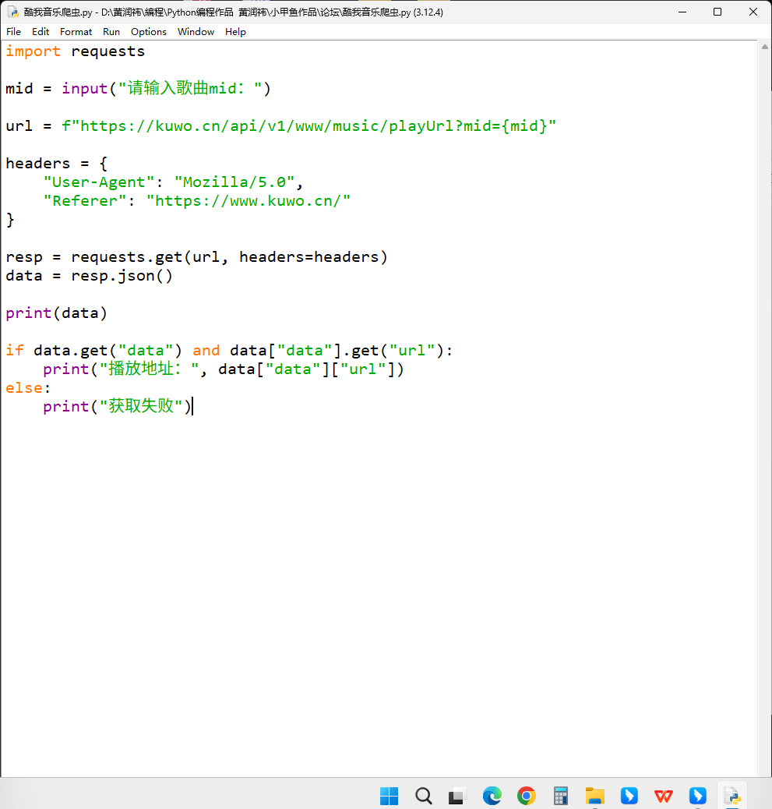Open the Windows Start menu
772x809 pixels.
tap(390, 796)
